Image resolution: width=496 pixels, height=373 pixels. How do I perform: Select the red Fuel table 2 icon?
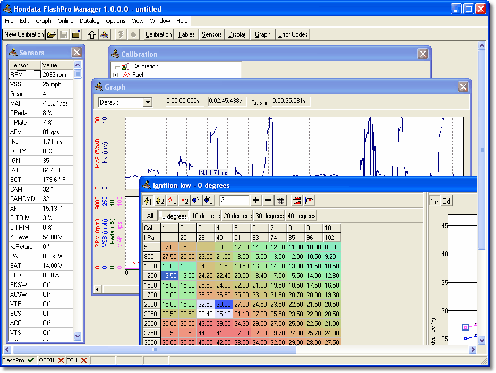[x=184, y=201]
